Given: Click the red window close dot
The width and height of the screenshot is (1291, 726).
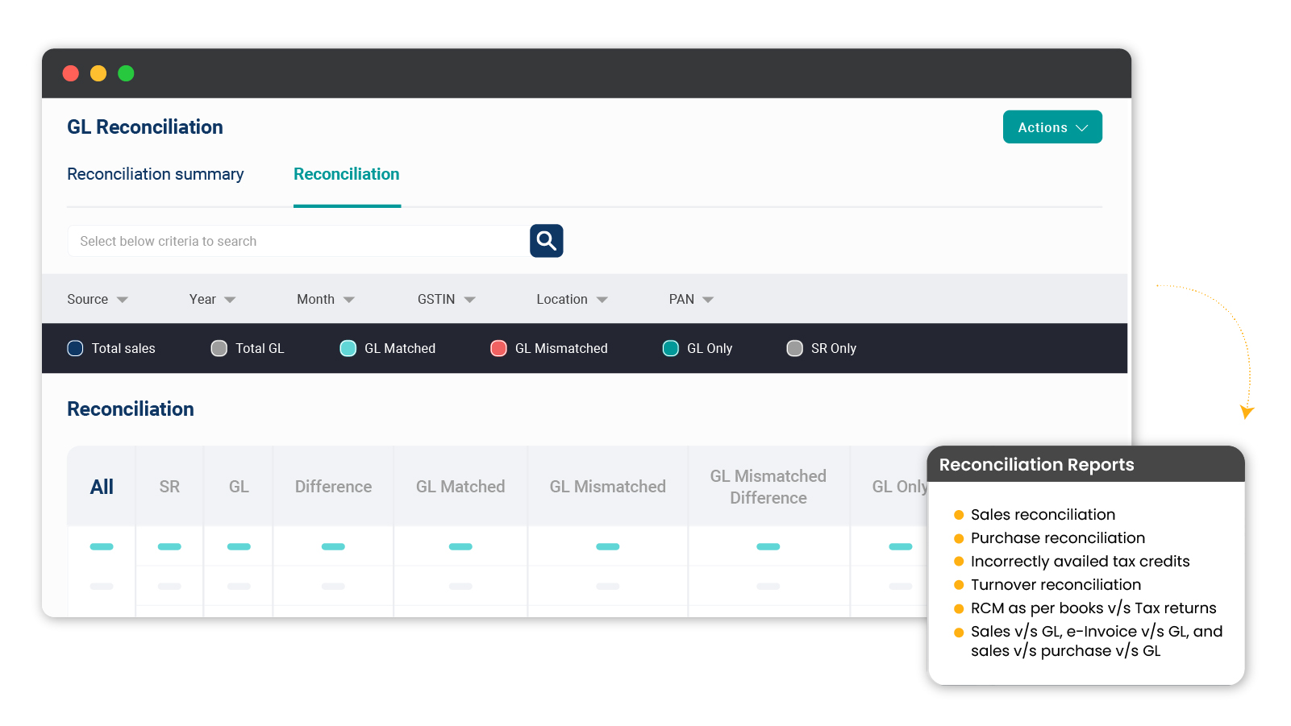Looking at the screenshot, I should pyautogui.click(x=71, y=73).
